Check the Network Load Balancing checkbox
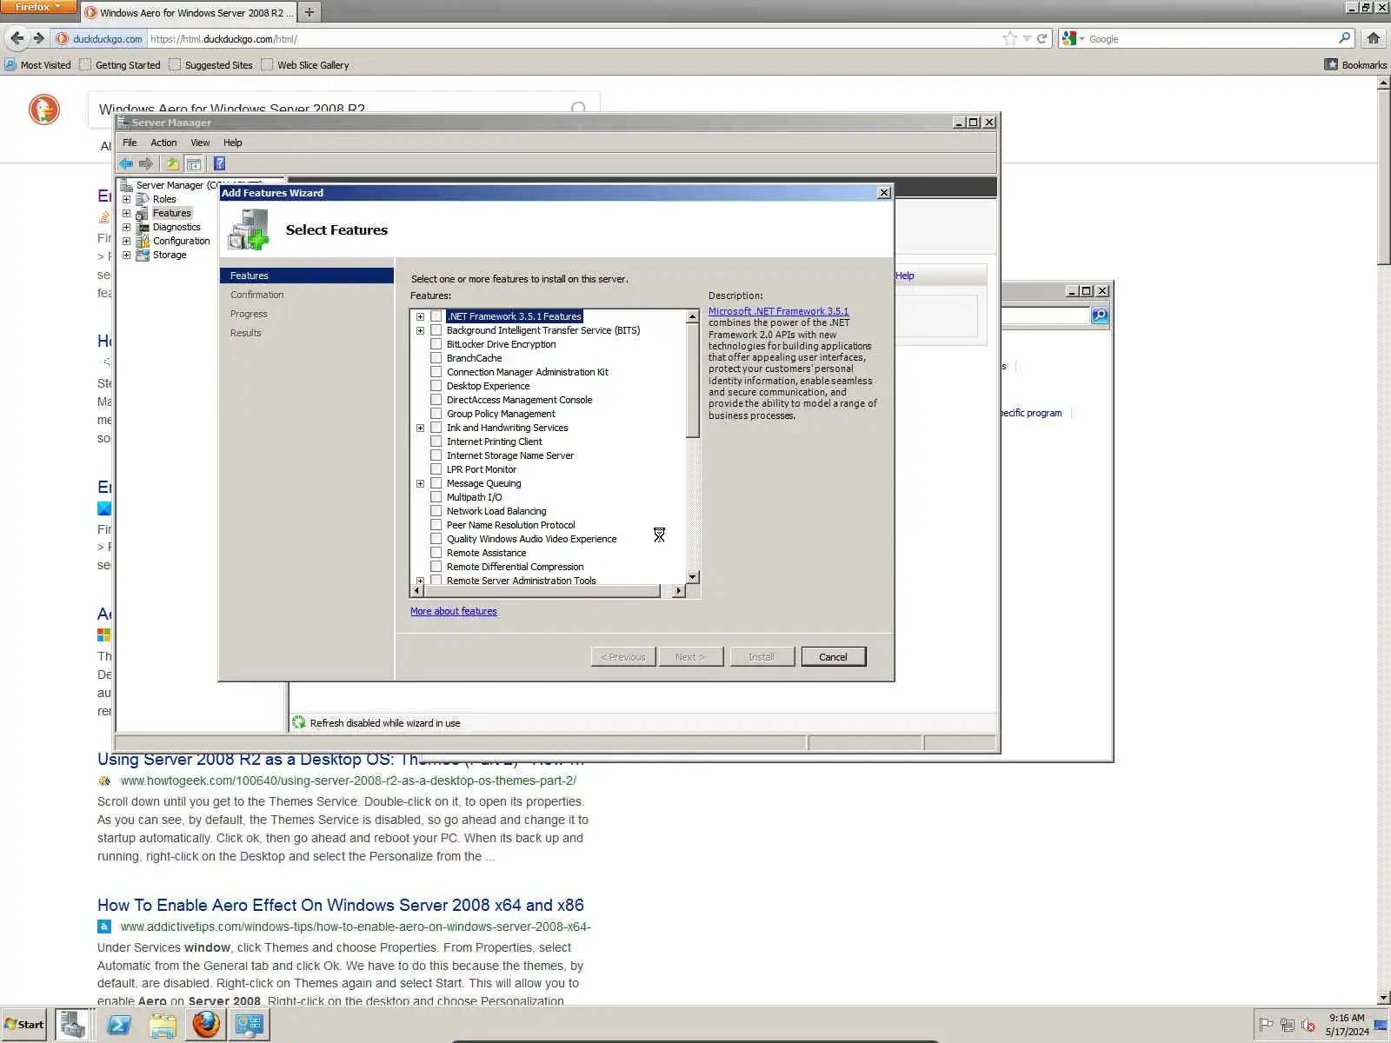The height and width of the screenshot is (1043, 1391). tap(436, 511)
